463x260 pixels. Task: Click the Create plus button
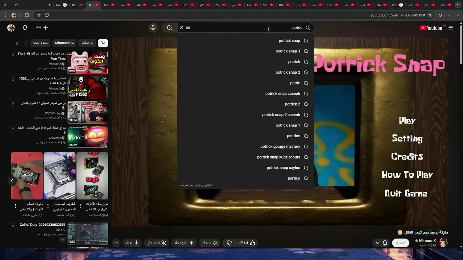(x=42, y=28)
